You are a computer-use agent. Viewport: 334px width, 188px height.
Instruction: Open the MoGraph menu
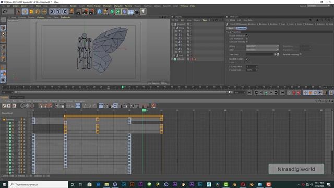coord(107,6)
